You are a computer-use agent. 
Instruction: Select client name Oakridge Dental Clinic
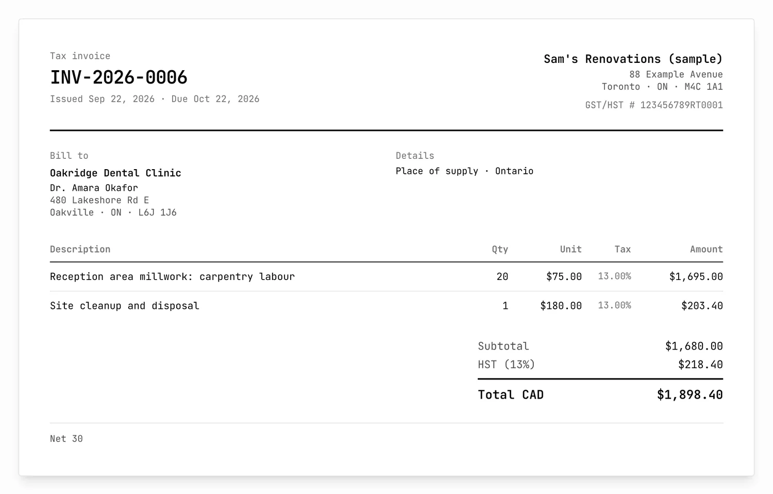[x=115, y=173]
